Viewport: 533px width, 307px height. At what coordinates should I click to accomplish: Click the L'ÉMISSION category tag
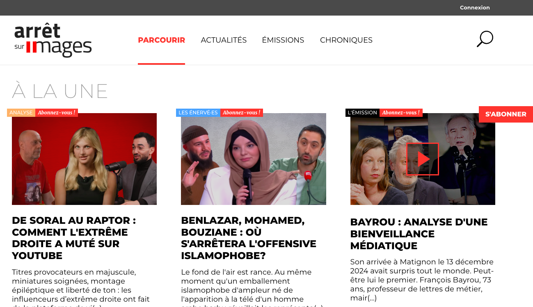point(362,113)
